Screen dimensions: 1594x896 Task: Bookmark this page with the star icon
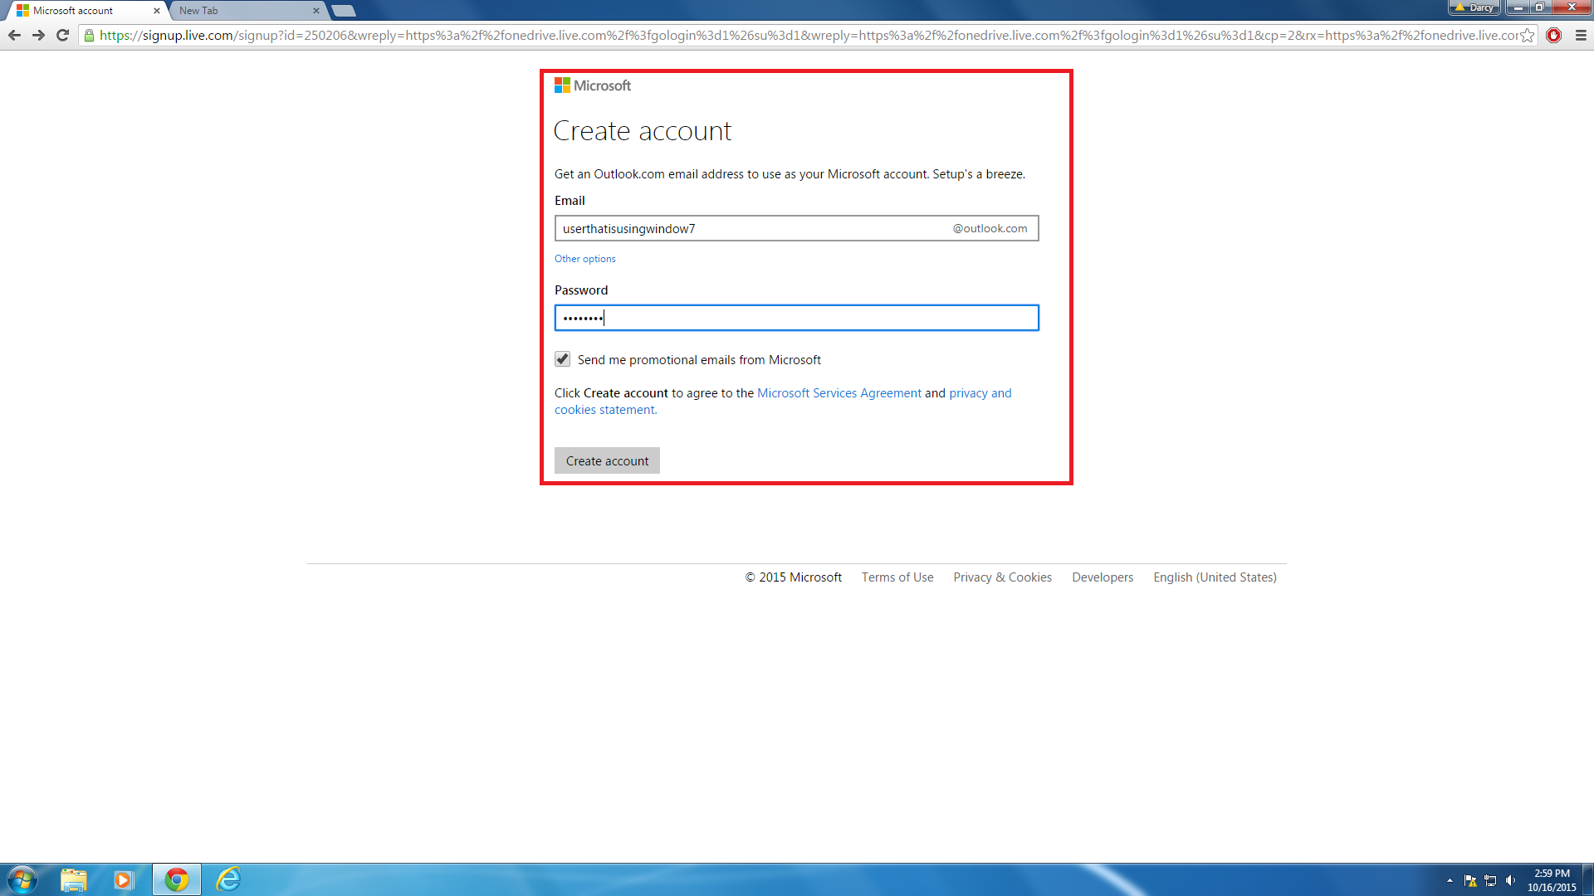(1528, 35)
